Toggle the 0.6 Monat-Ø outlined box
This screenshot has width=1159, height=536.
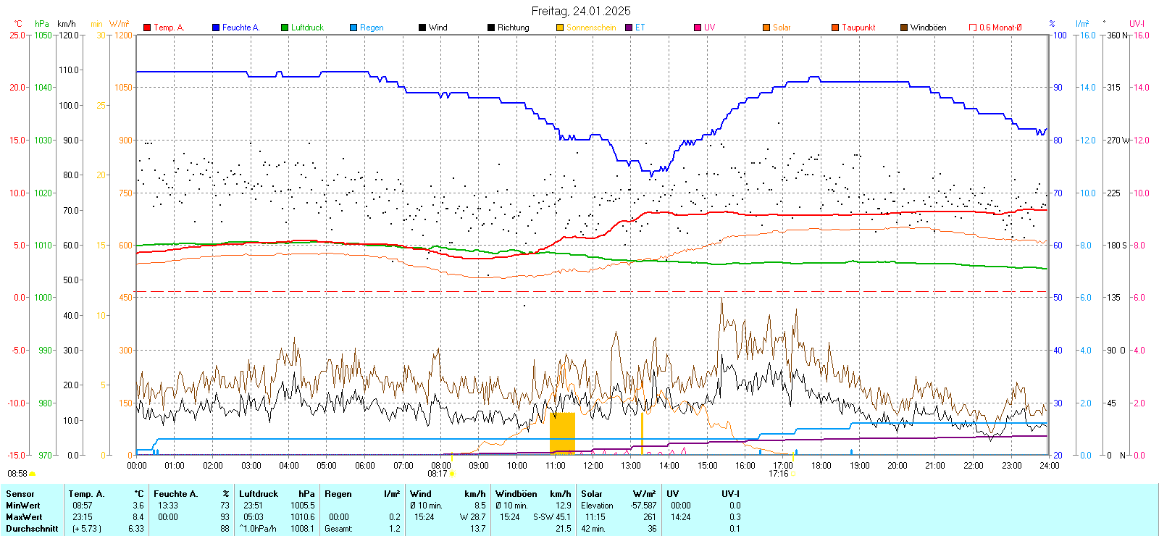point(973,28)
